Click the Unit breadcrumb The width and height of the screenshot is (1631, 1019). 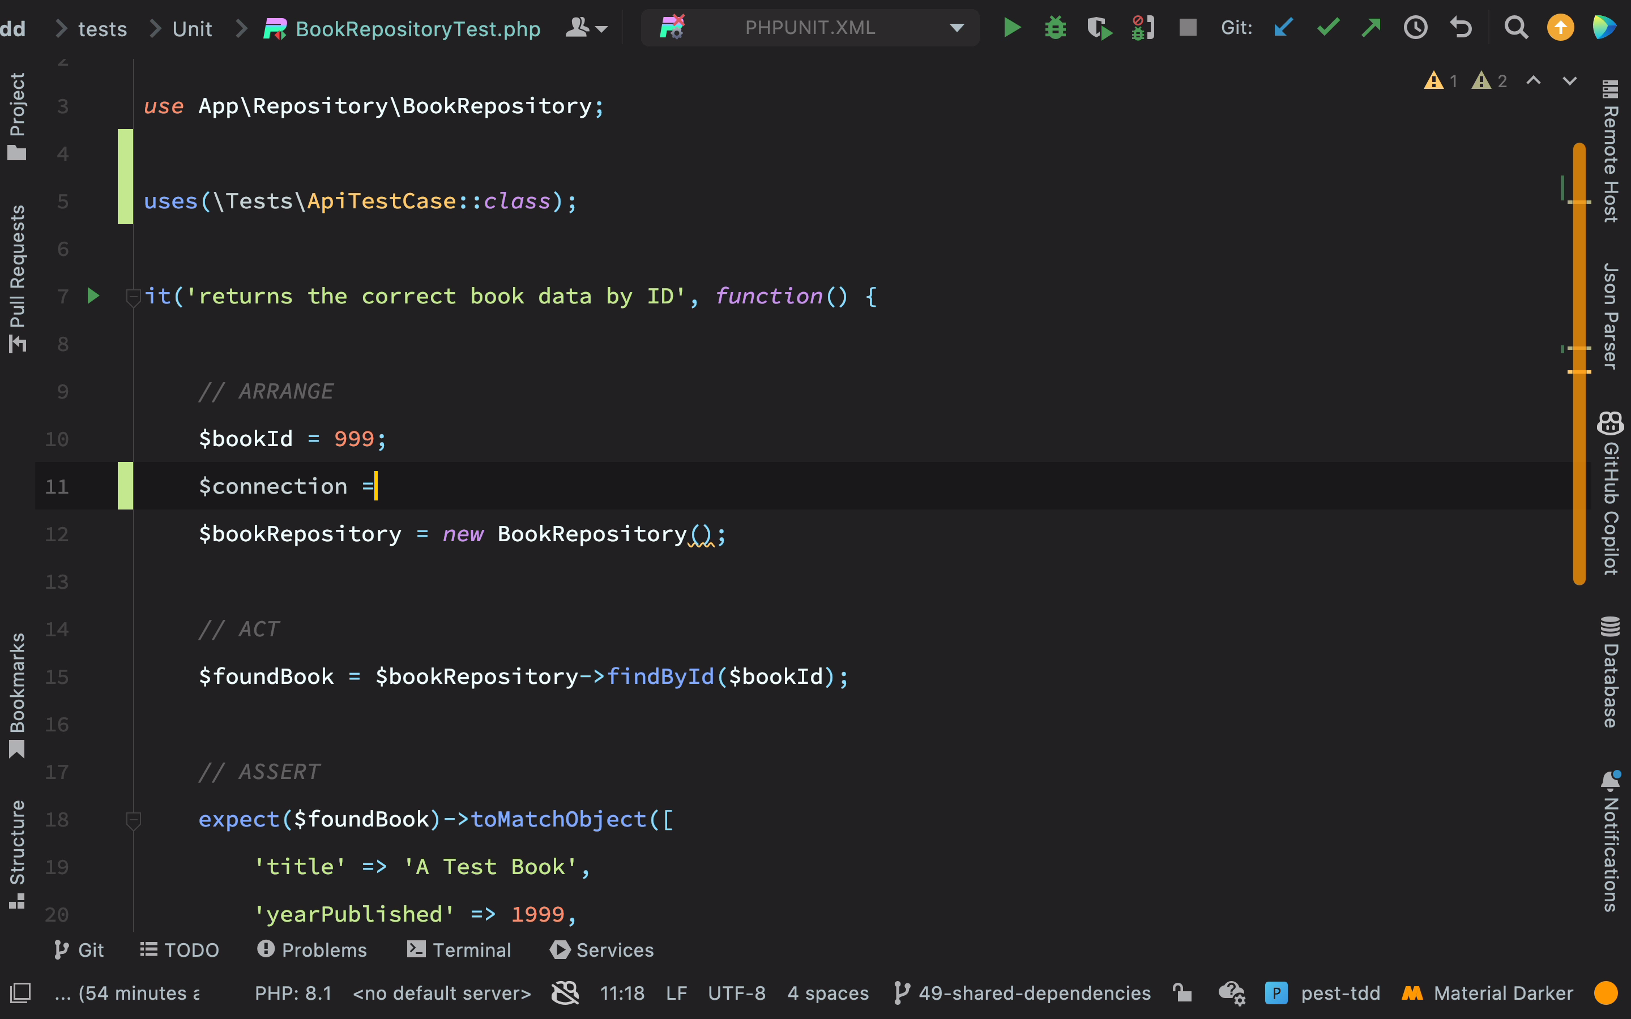click(192, 29)
